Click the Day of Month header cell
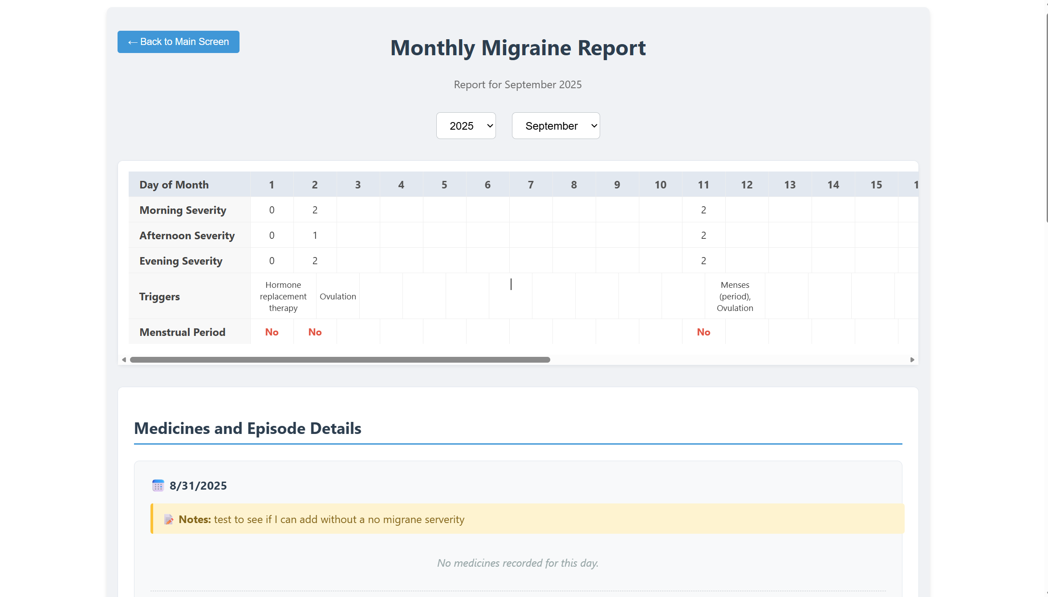Viewport: 1048px width, 597px height. click(x=174, y=184)
